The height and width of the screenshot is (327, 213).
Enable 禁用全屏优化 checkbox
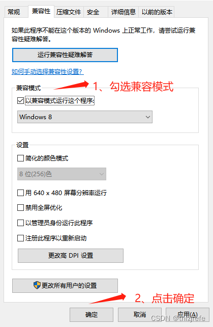20,208
